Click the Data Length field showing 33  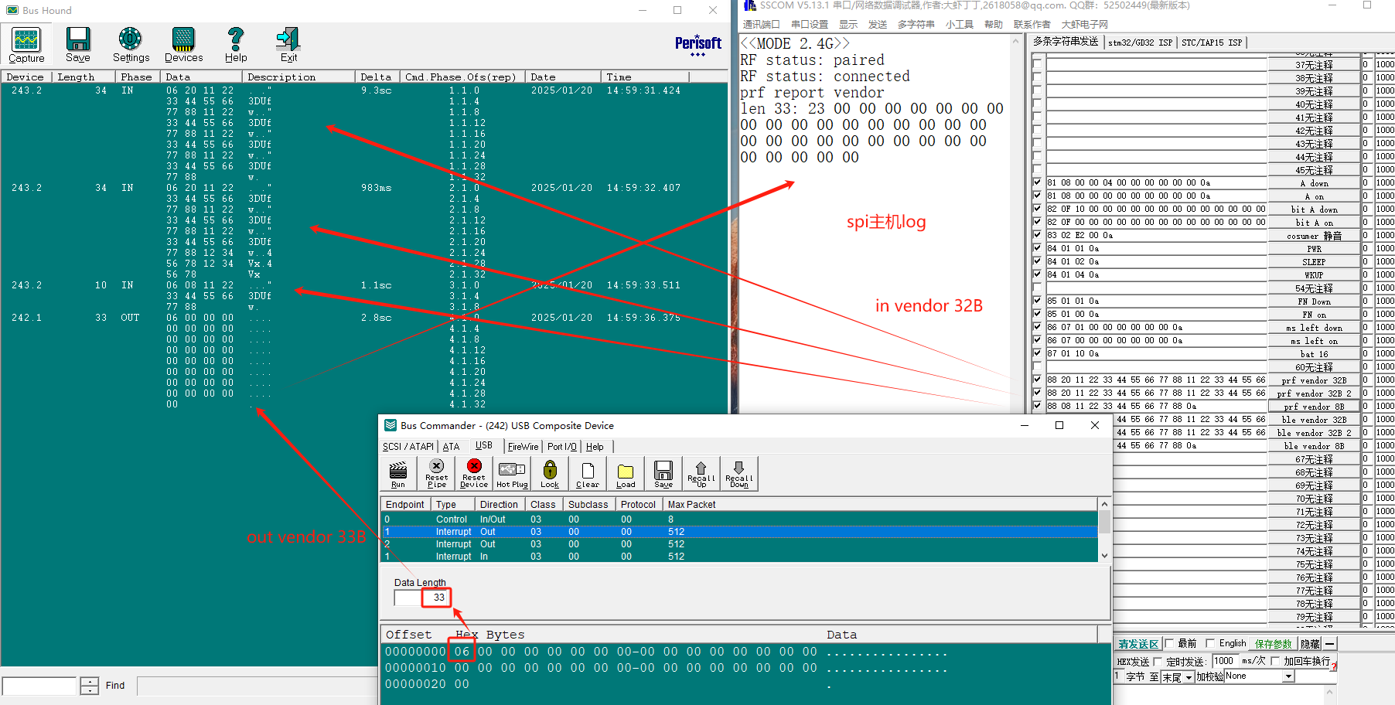(x=422, y=598)
